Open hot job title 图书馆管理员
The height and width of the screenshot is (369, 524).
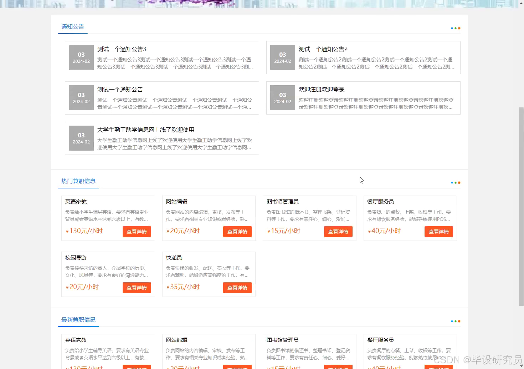(283, 202)
